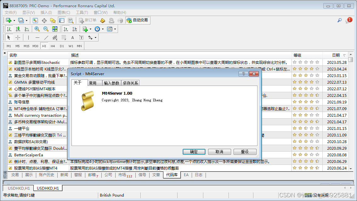Click the crosshair cursor tool icon
The height and width of the screenshot is (201, 357).
18,37
